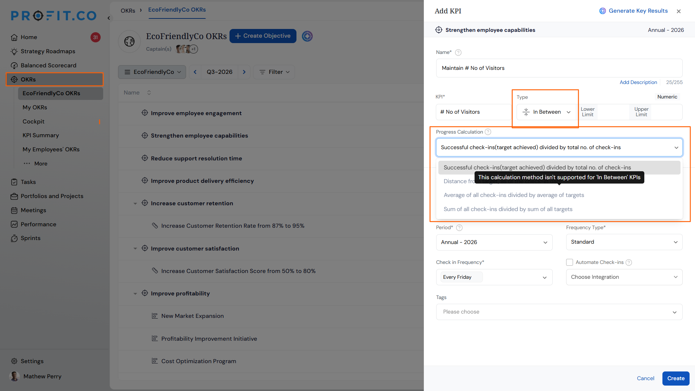Open My Employees' OKRs in sidebar
Image resolution: width=695 pixels, height=391 pixels.
point(51,150)
